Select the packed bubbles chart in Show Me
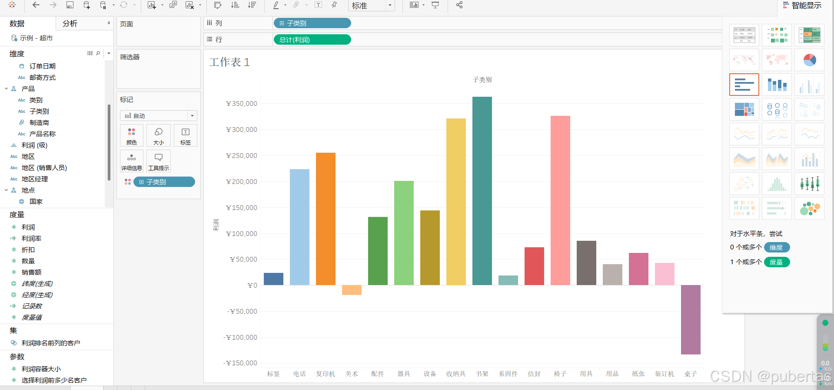 click(x=809, y=208)
